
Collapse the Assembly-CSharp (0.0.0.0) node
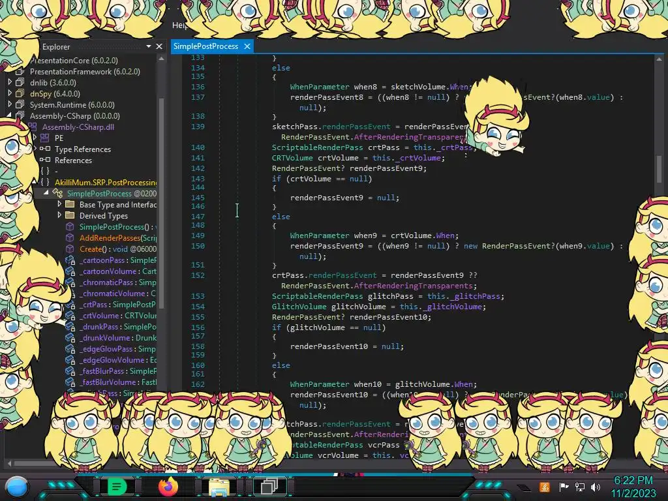pos(9,115)
